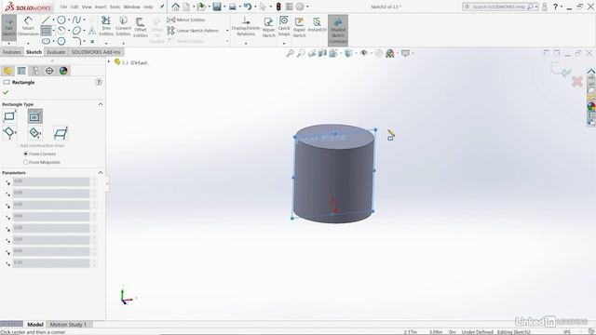Select the From Midpoints radio option

[x=26, y=162]
